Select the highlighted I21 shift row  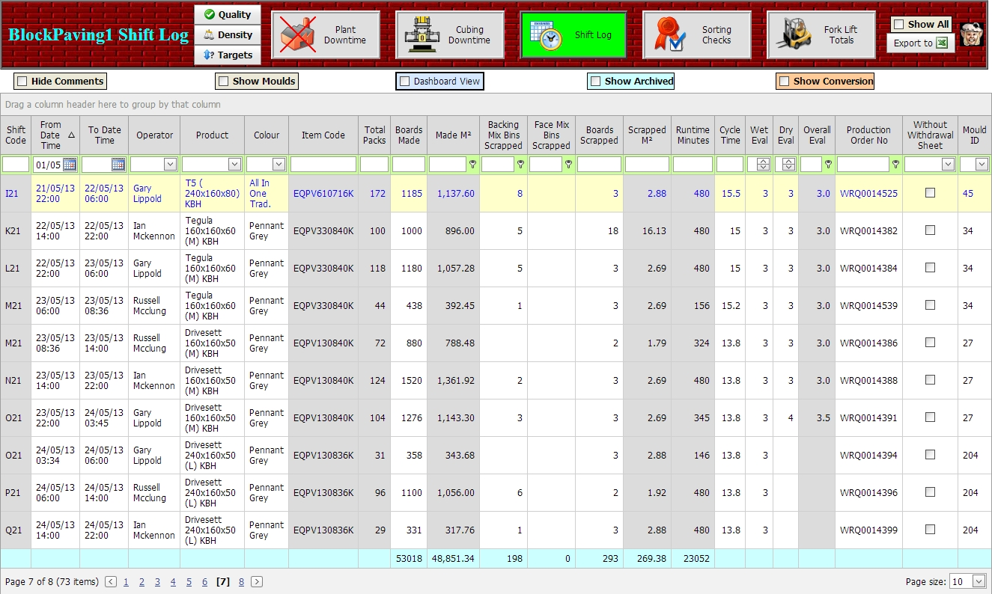496,193
